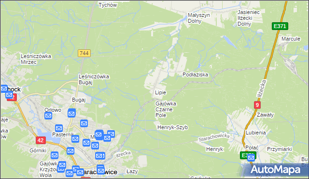Image resolution: width=309 pixels, height=179 pixels.
Task: Select the Lubienia label
Action: click(x=256, y=133)
